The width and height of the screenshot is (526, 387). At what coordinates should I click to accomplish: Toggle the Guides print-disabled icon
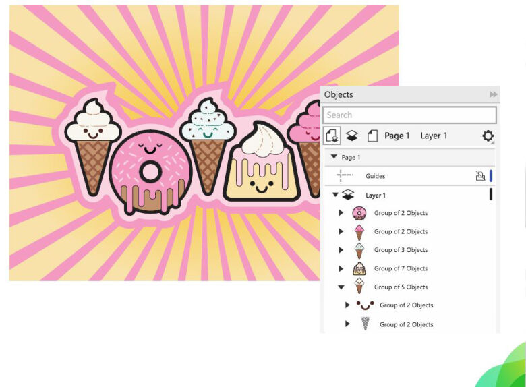[480, 176]
